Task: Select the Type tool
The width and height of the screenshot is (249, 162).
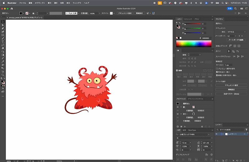Action: 3,41
